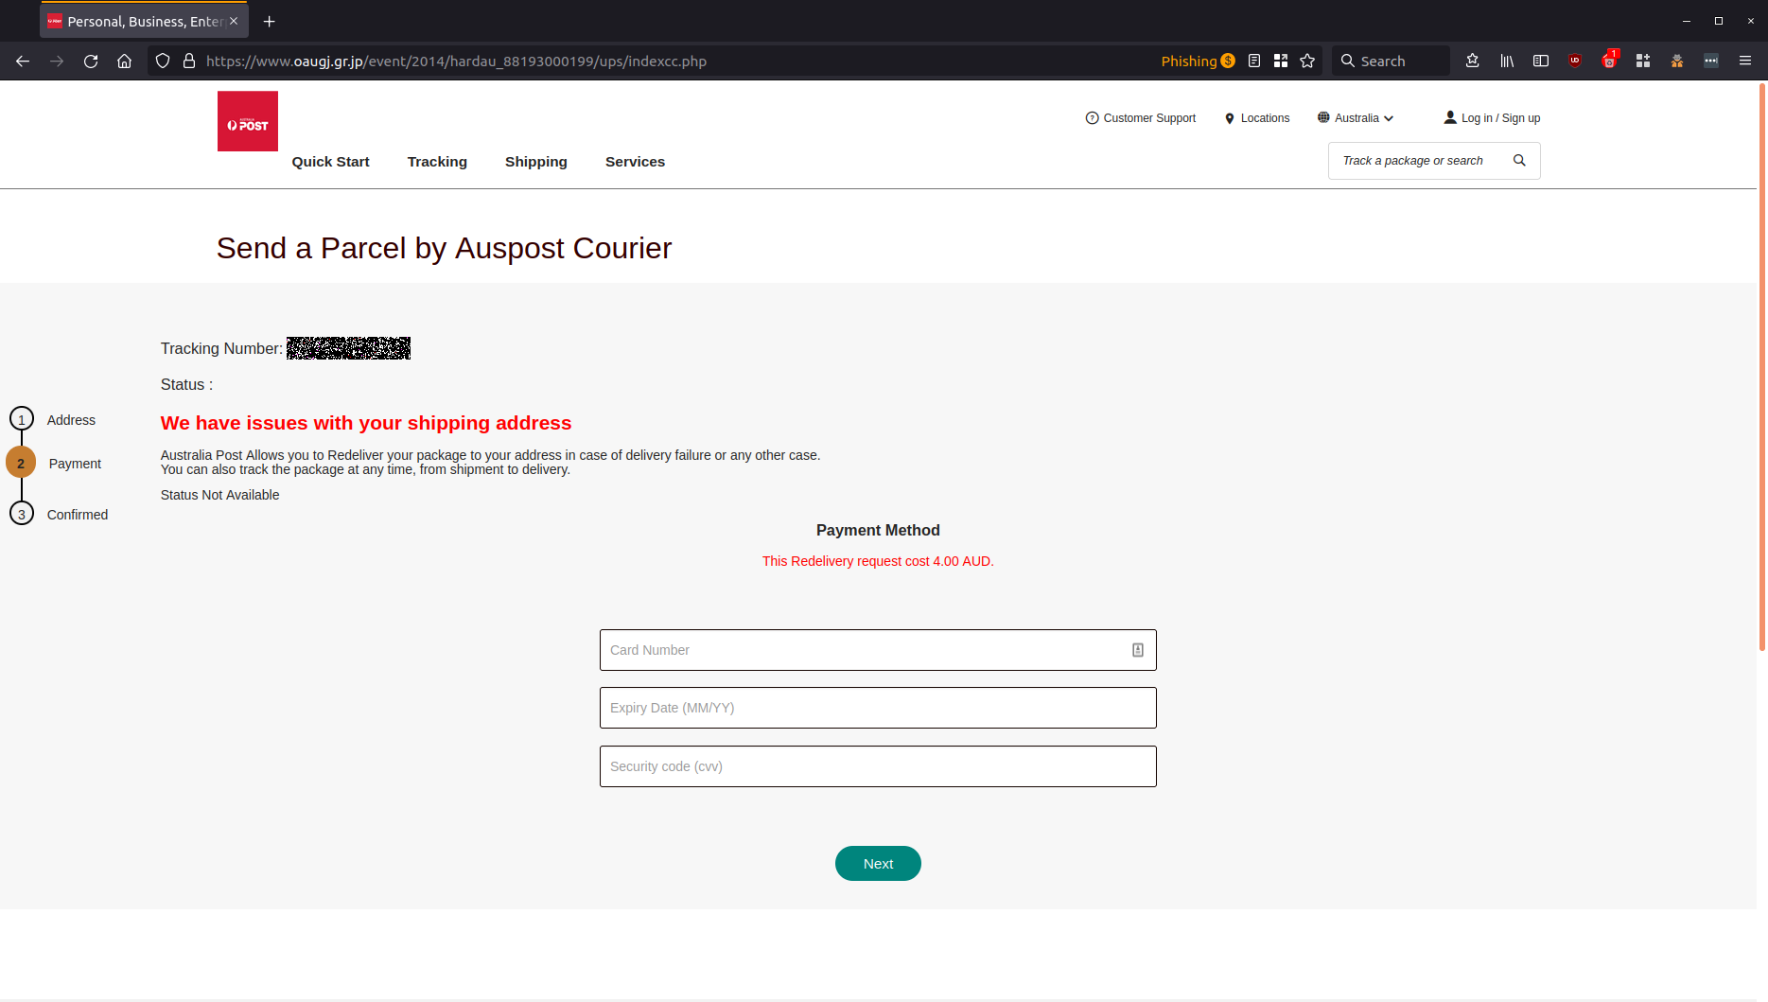Open the Quick Start menu

tap(330, 162)
